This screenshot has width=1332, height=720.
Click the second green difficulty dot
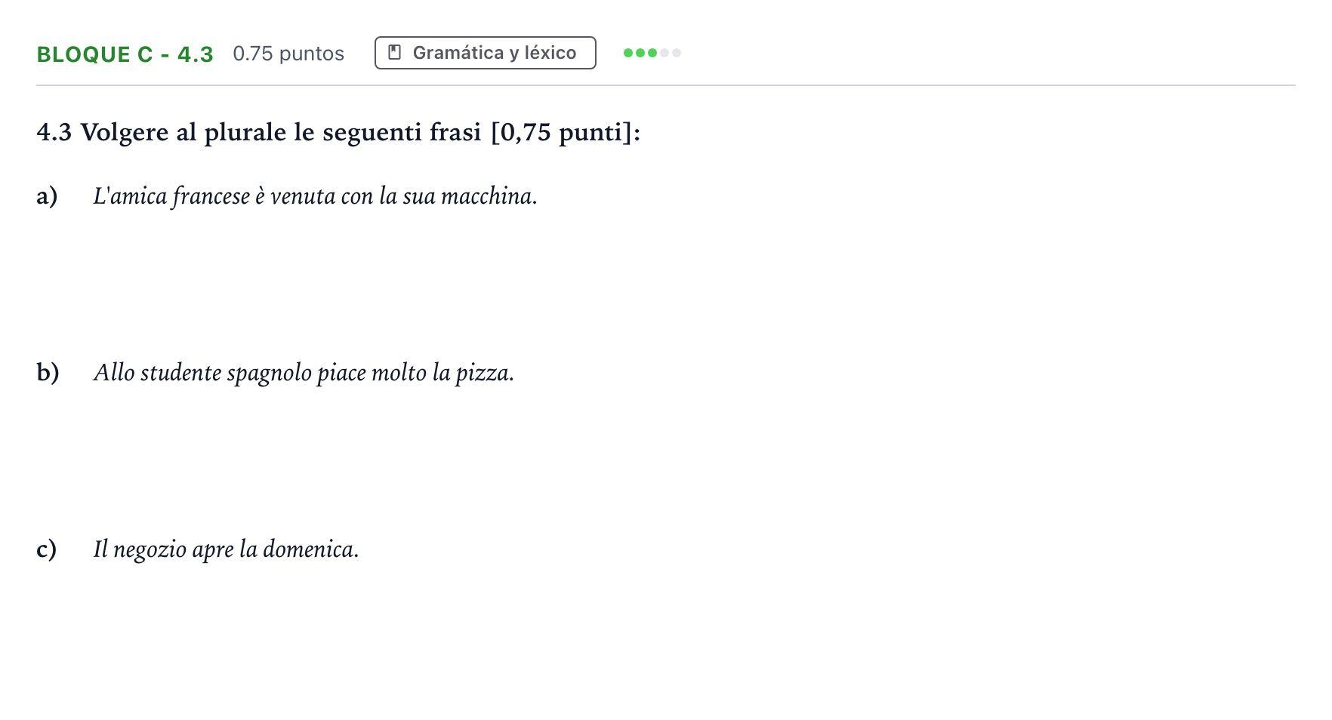point(640,53)
